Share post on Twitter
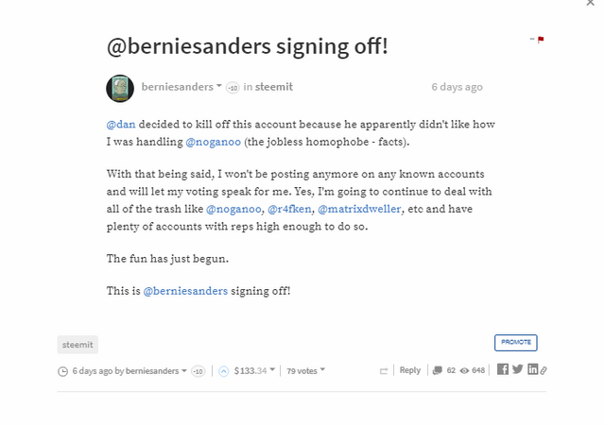The width and height of the screenshot is (605, 426). (517, 369)
